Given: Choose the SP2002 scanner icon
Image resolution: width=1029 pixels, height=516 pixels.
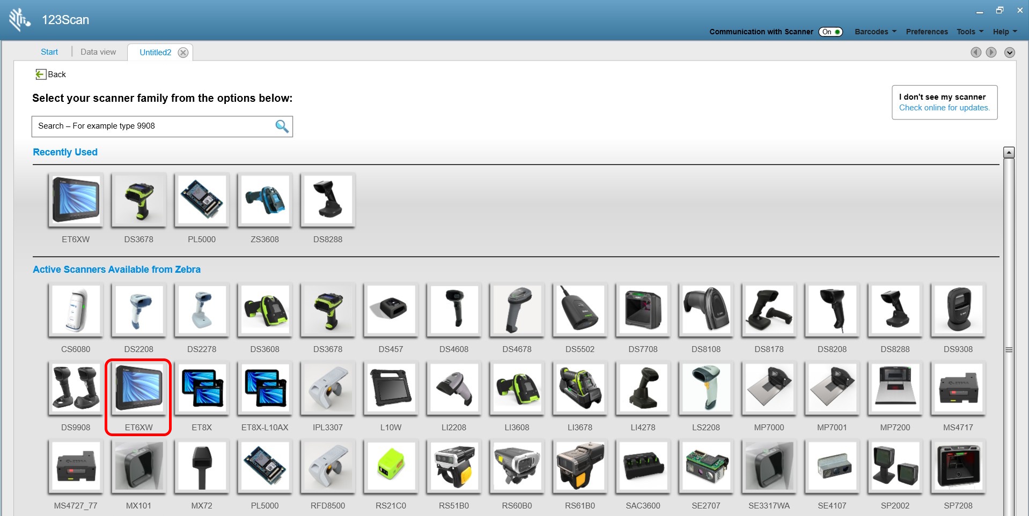Looking at the screenshot, I should 895,466.
